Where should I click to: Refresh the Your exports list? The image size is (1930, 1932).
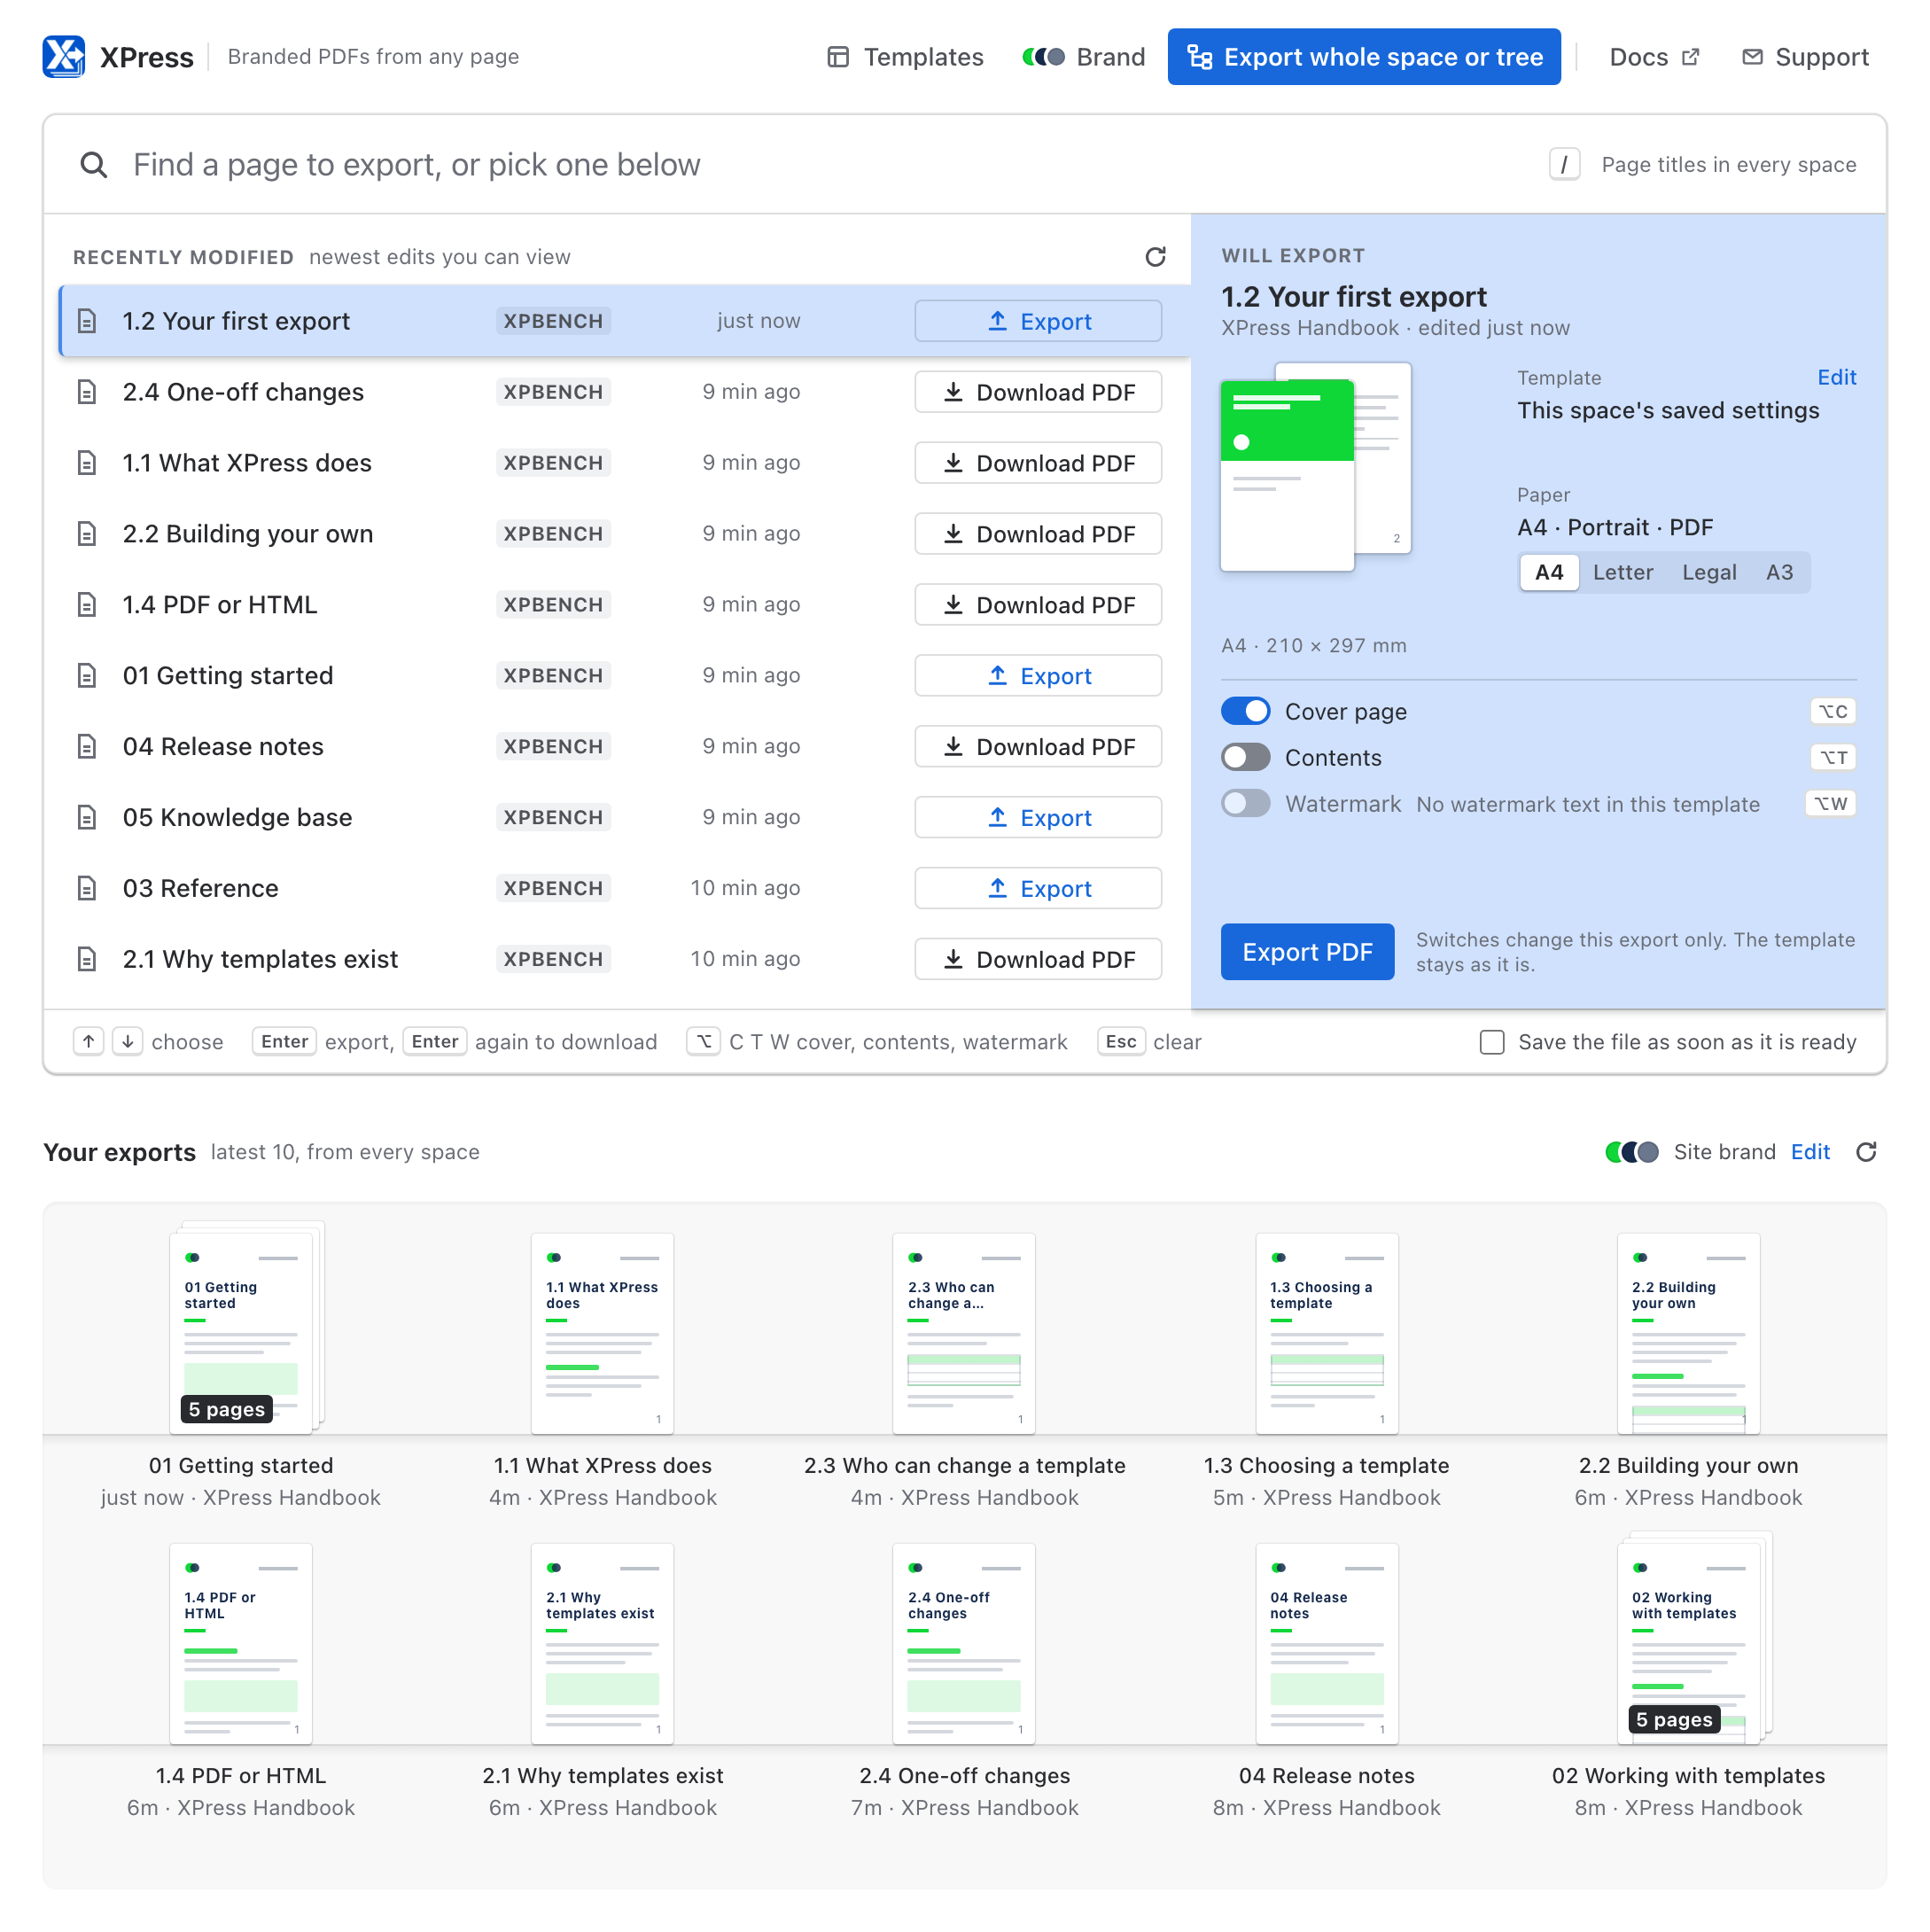point(1866,1152)
